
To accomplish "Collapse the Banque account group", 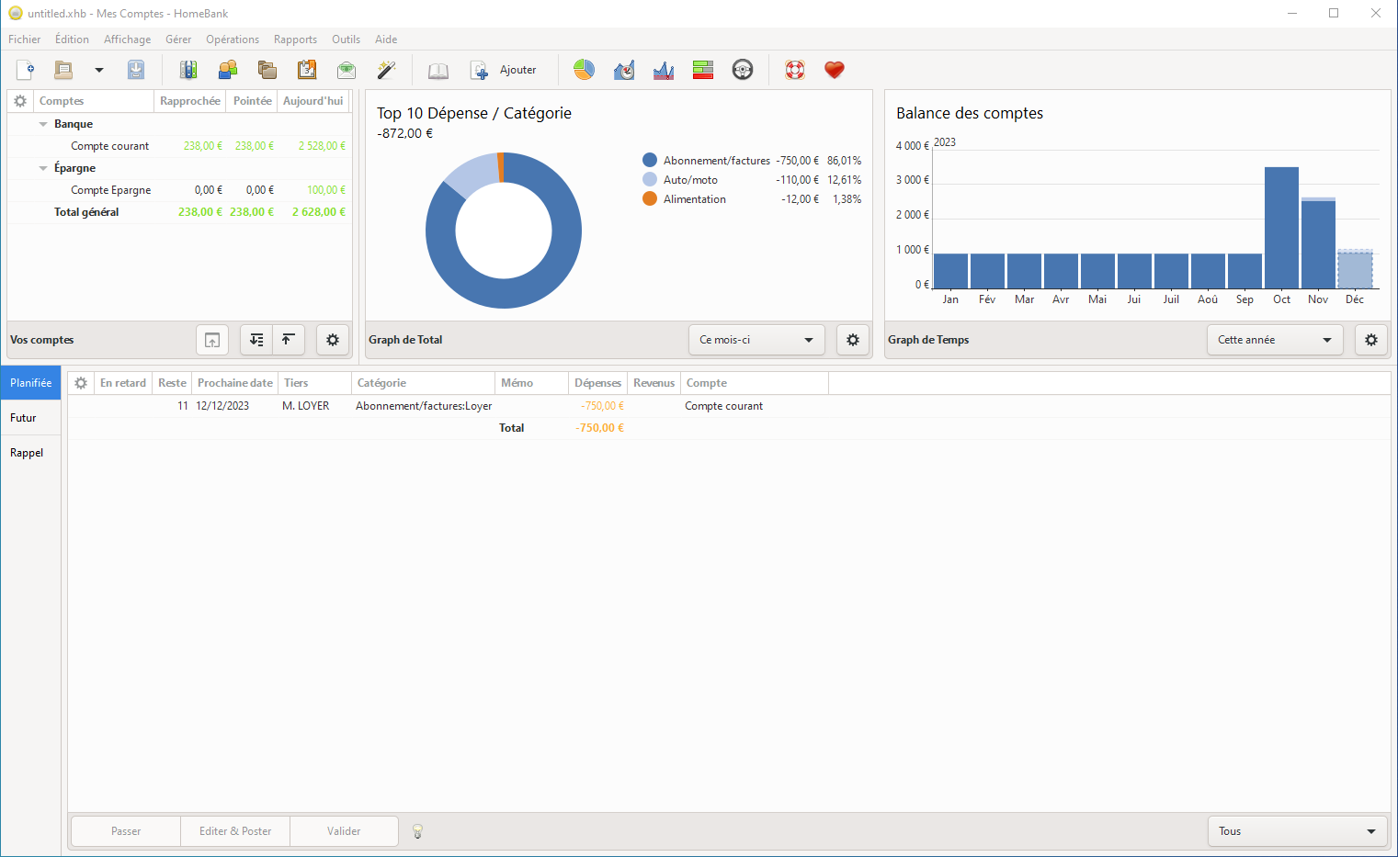I will coord(43,124).
